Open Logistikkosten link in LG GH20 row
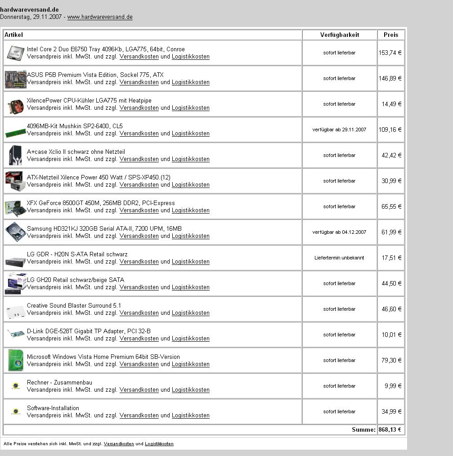The width and height of the screenshot is (453, 456). (x=191, y=287)
